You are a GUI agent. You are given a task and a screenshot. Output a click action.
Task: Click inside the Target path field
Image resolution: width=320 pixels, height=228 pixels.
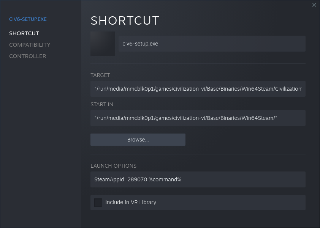coord(198,89)
